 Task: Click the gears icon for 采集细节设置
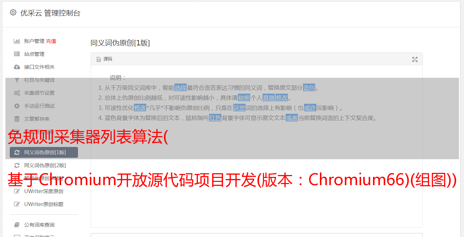click(x=17, y=93)
